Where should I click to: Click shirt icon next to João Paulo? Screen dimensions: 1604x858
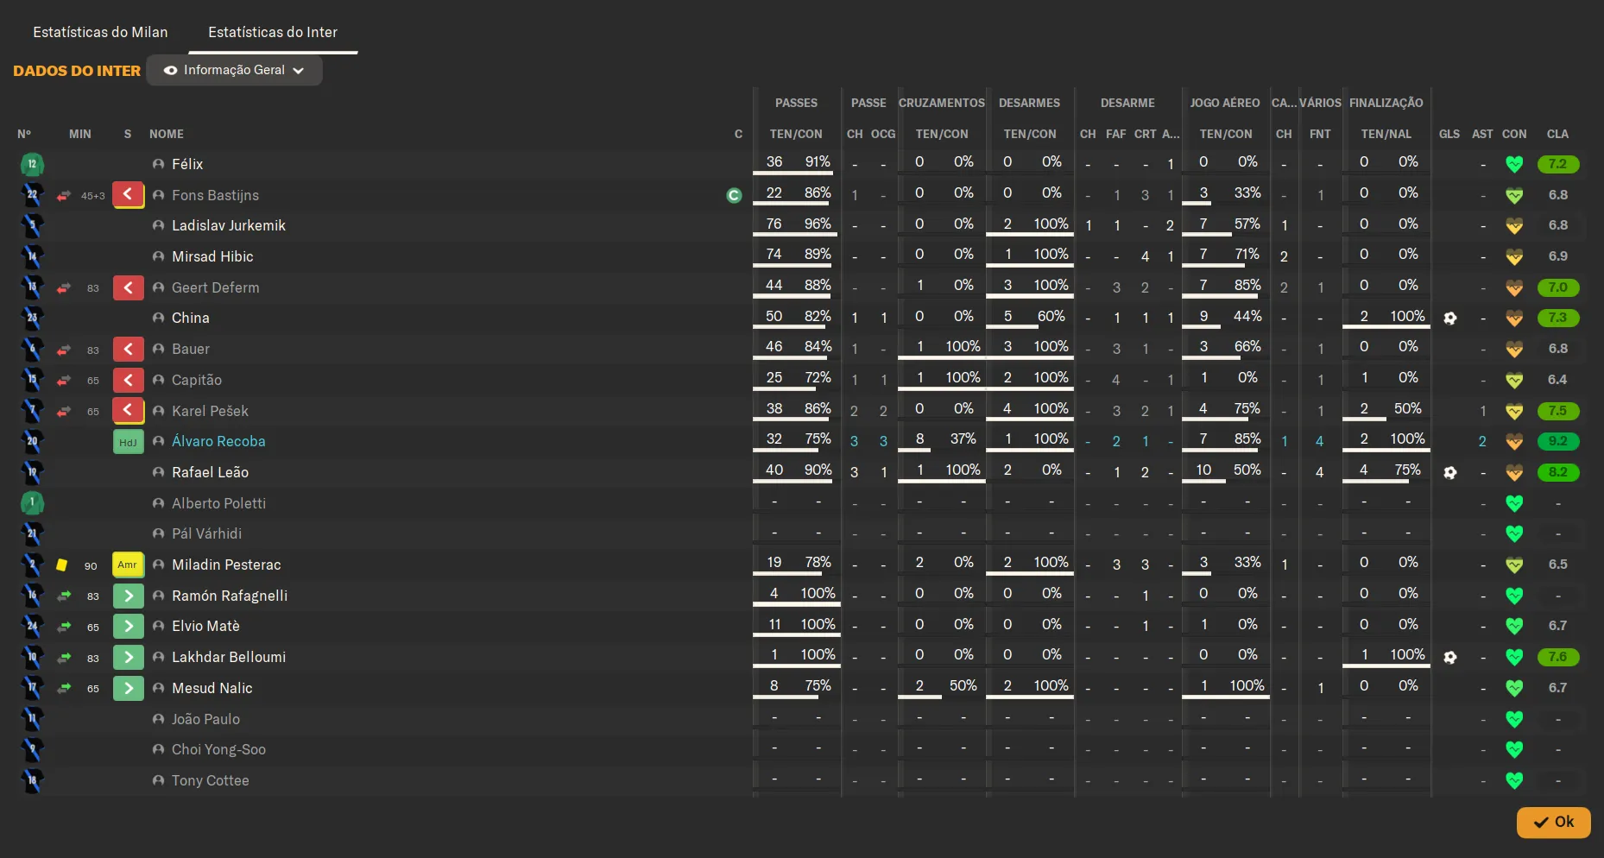coord(32,719)
